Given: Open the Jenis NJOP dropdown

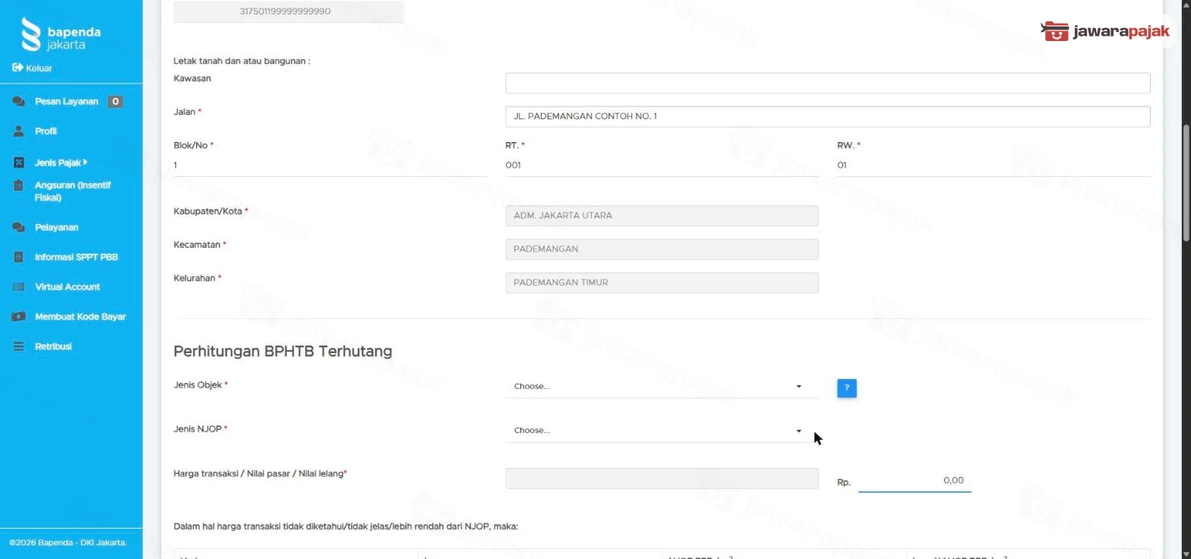Looking at the screenshot, I should click(x=661, y=431).
